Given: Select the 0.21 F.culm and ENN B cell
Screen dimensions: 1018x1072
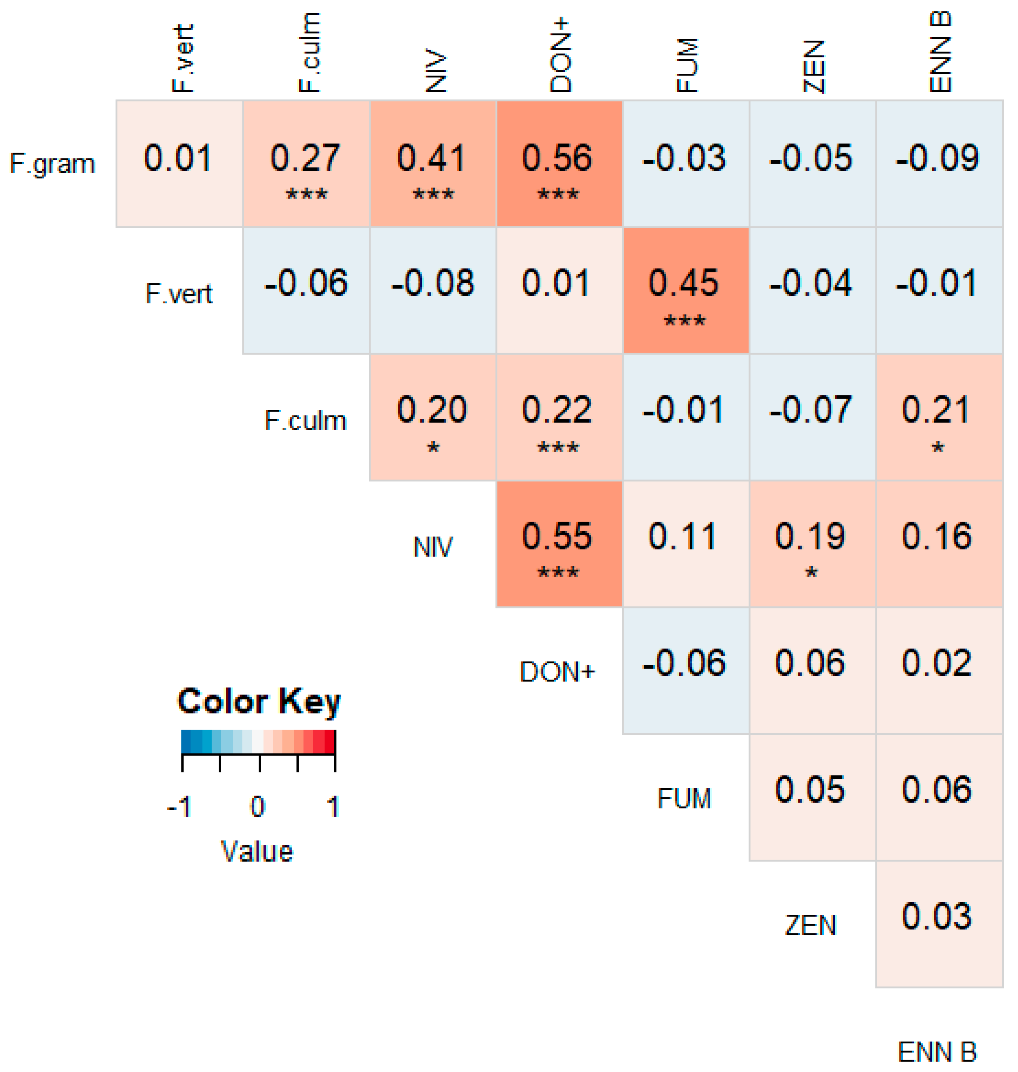Looking at the screenshot, I should coord(939,417).
